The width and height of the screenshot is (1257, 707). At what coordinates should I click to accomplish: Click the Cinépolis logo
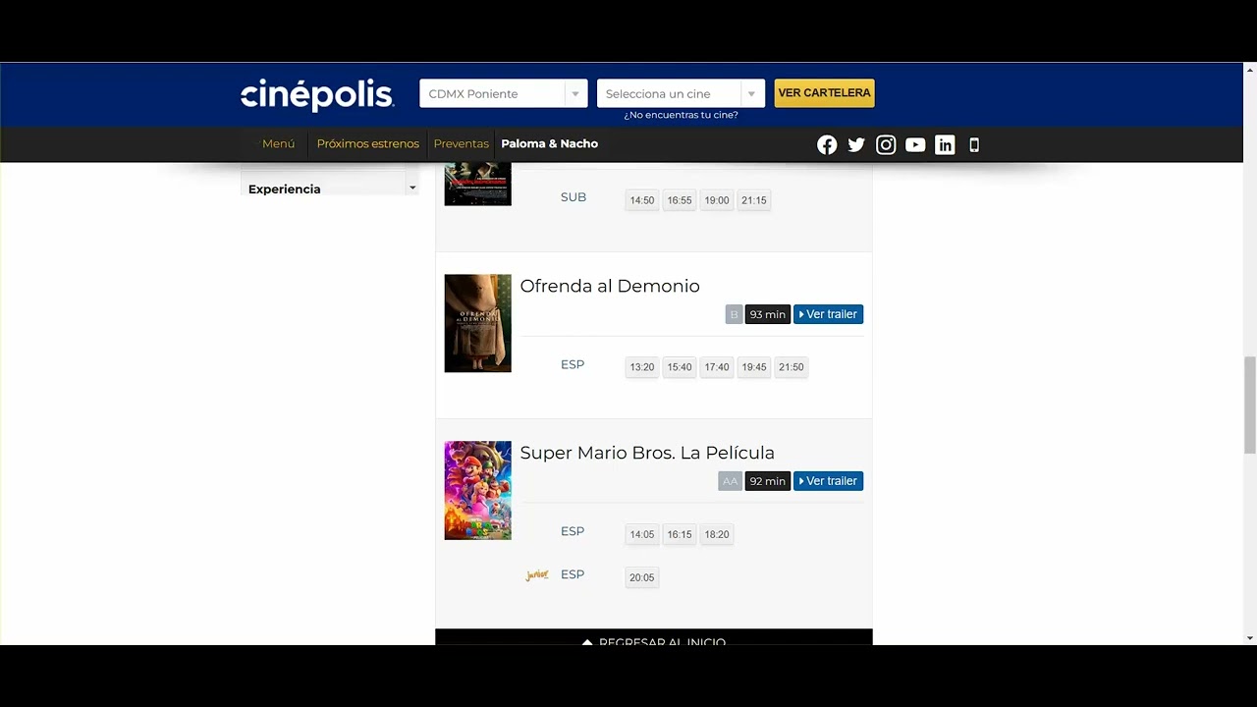(x=317, y=94)
